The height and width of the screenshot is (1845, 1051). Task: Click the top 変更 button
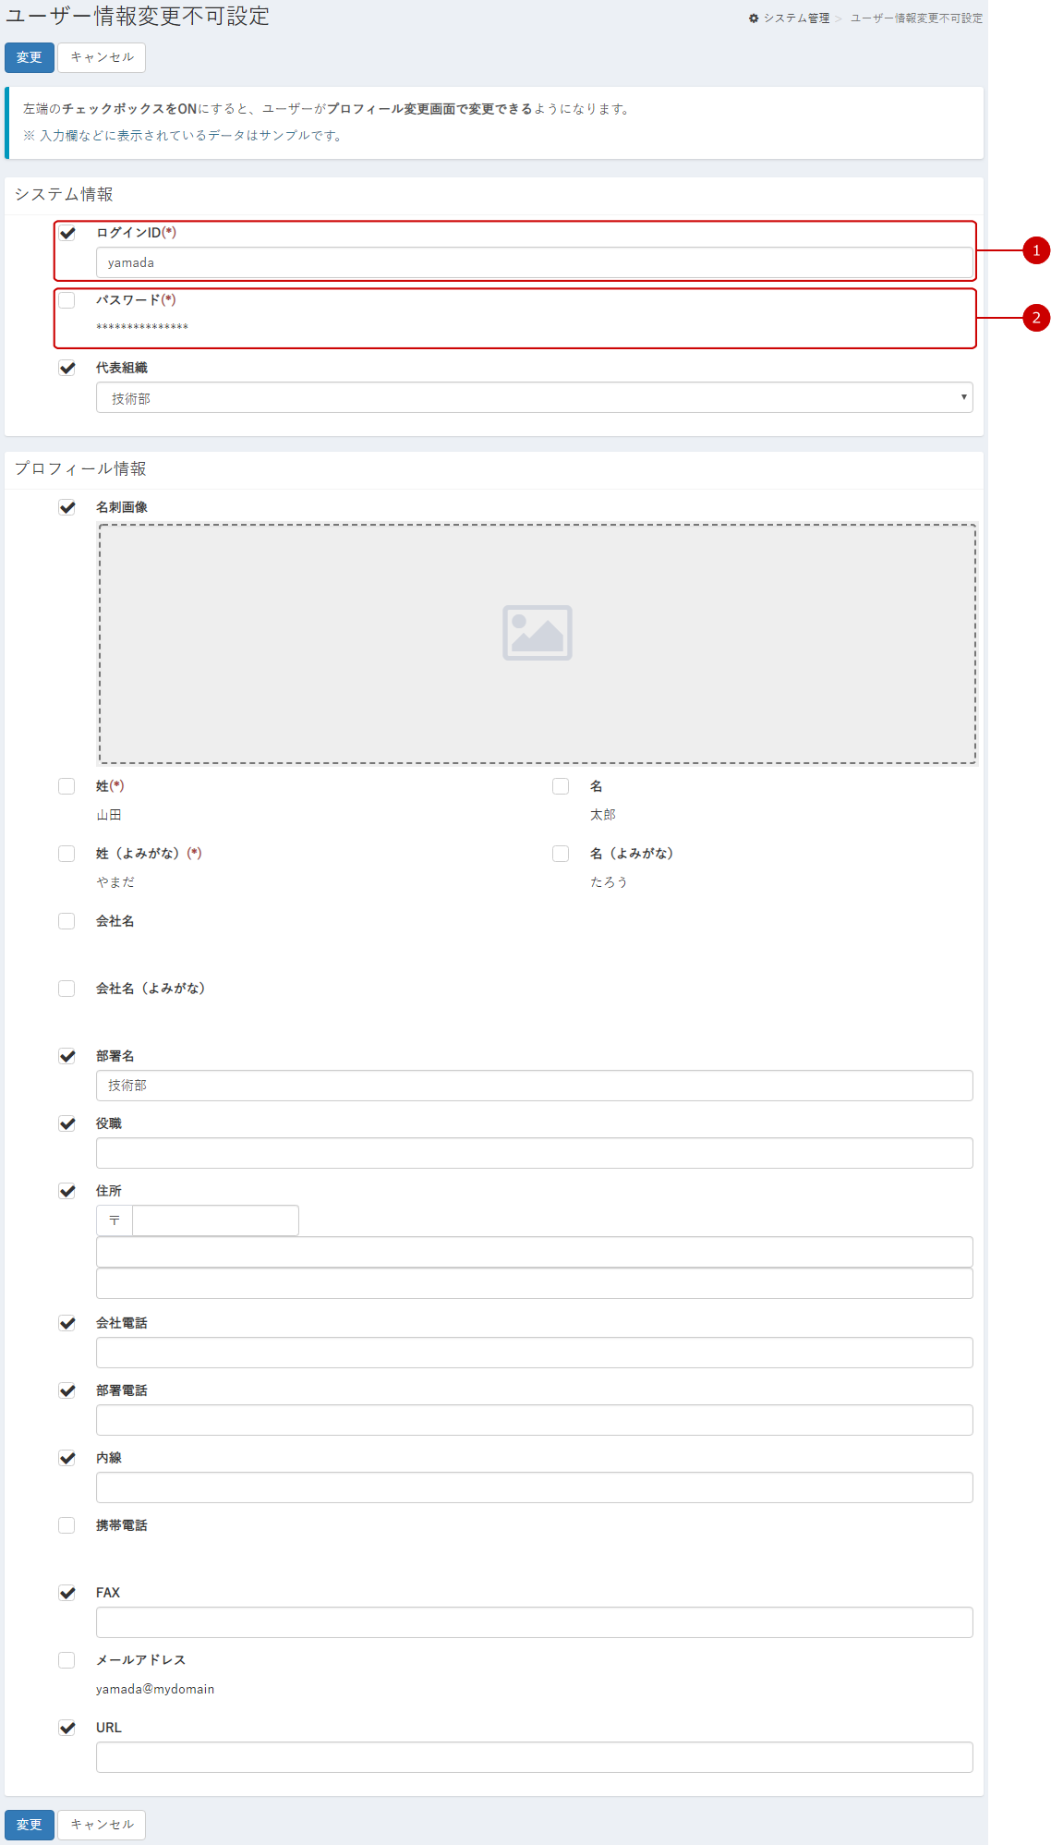point(30,57)
